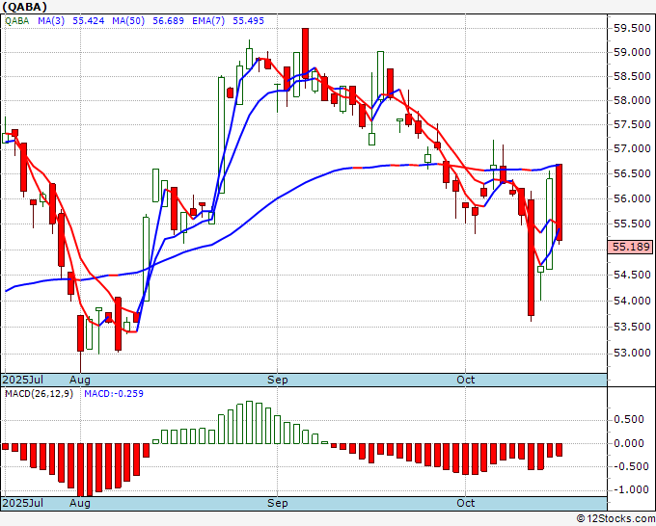The width and height of the screenshot is (656, 526).
Task: Click the MA(50) value 56.689
Action: pyautogui.click(x=168, y=21)
